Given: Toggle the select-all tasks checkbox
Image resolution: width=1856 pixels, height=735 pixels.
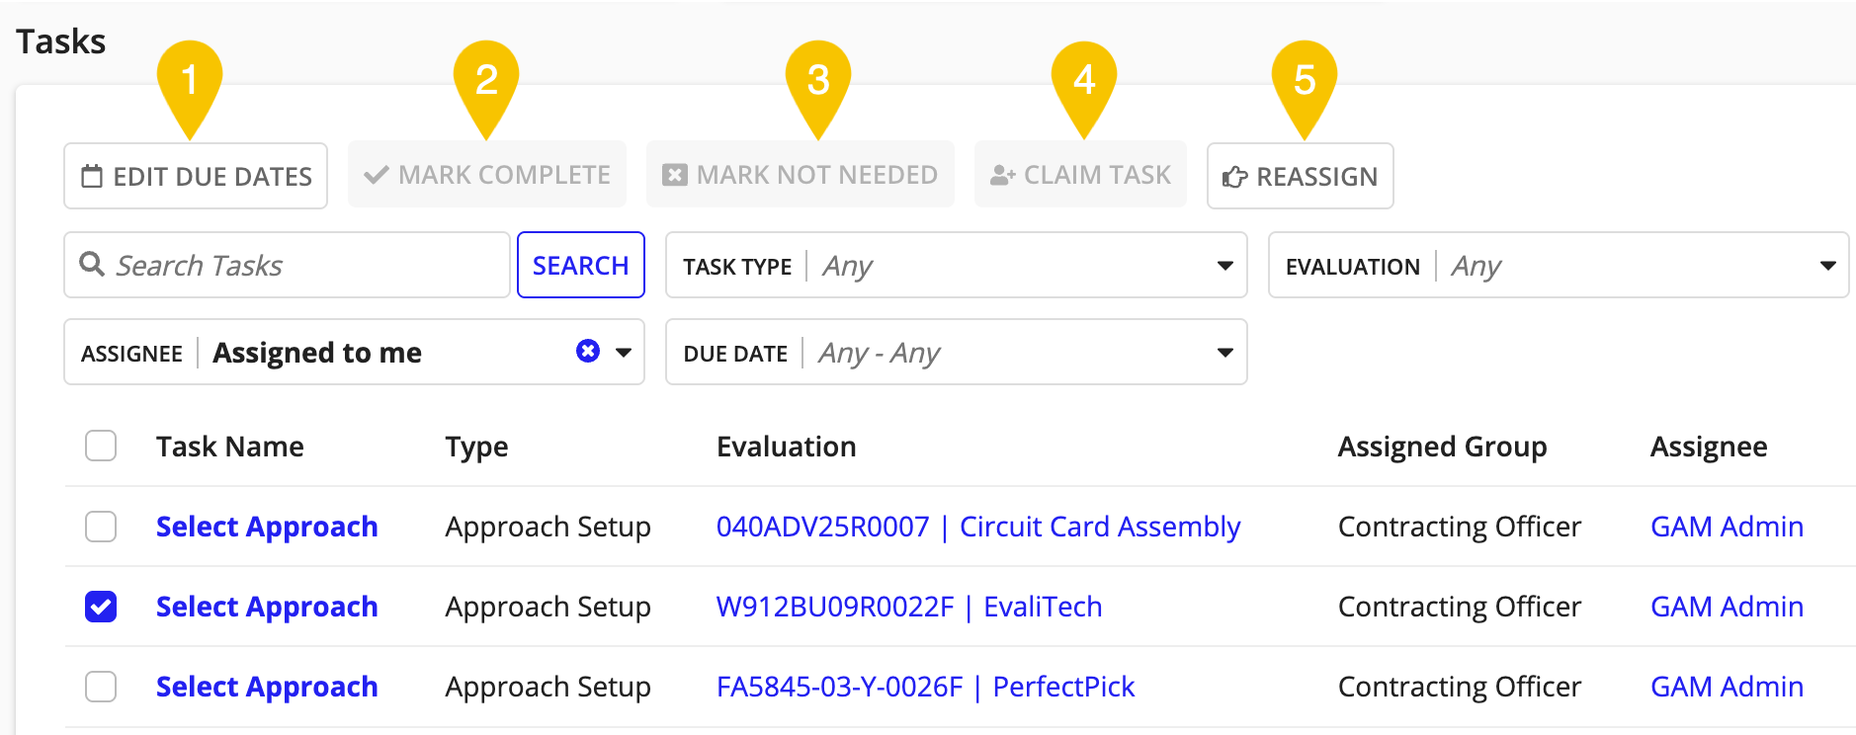Looking at the screenshot, I should coord(101,446).
